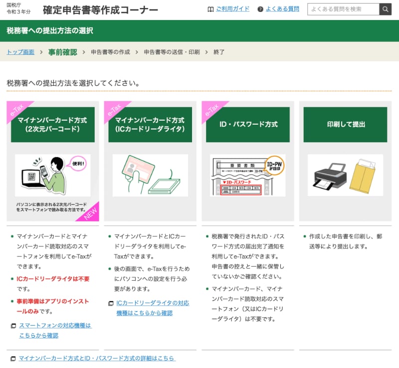Click the smartphone QR code illustration

[x=53, y=175]
